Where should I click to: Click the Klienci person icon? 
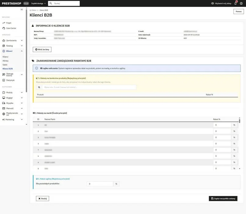point(4,51)
